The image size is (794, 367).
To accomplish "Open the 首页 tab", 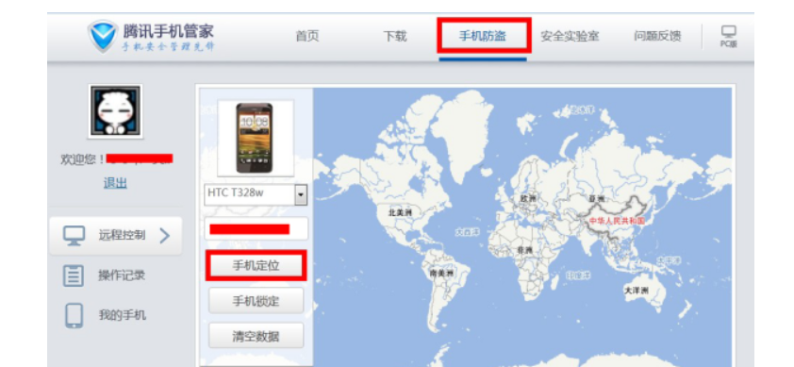I will [307, 37].
